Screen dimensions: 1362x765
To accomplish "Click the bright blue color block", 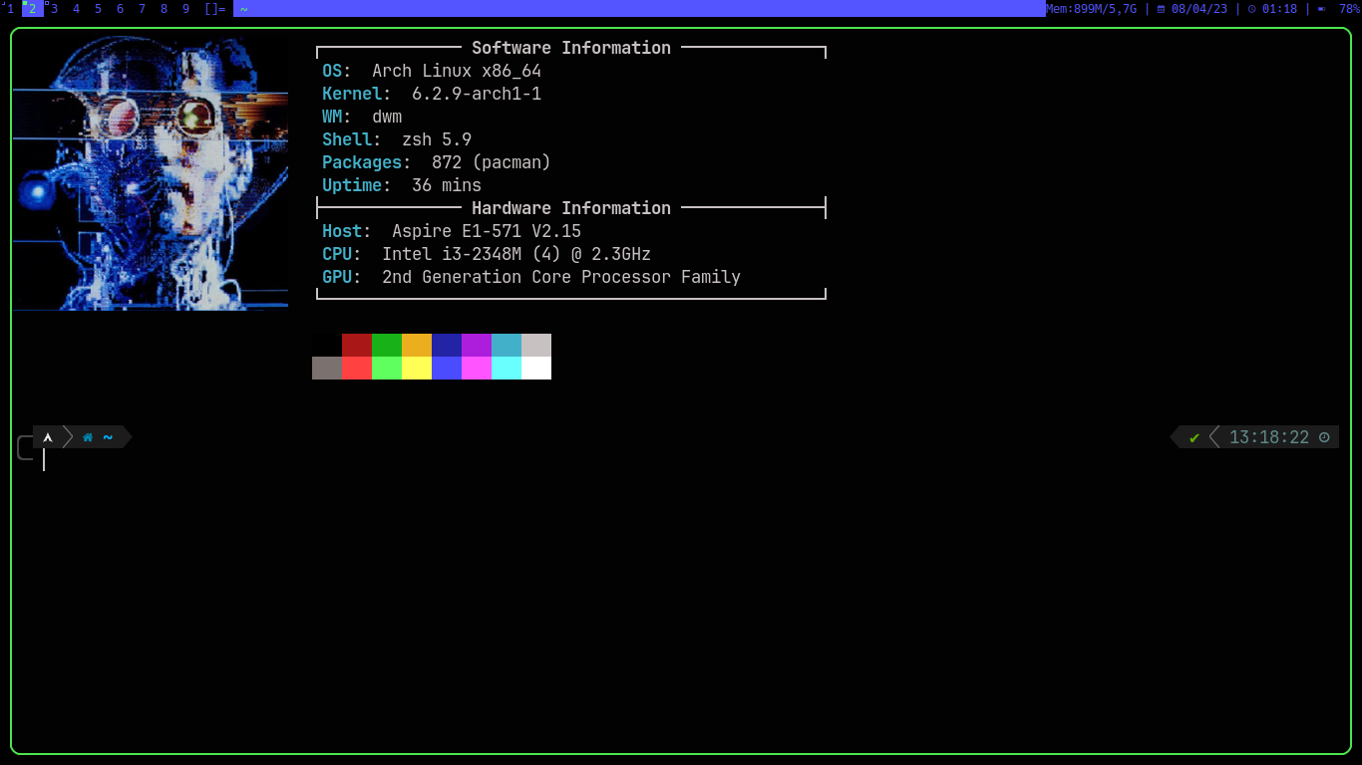I will click(x=447, y=368).
